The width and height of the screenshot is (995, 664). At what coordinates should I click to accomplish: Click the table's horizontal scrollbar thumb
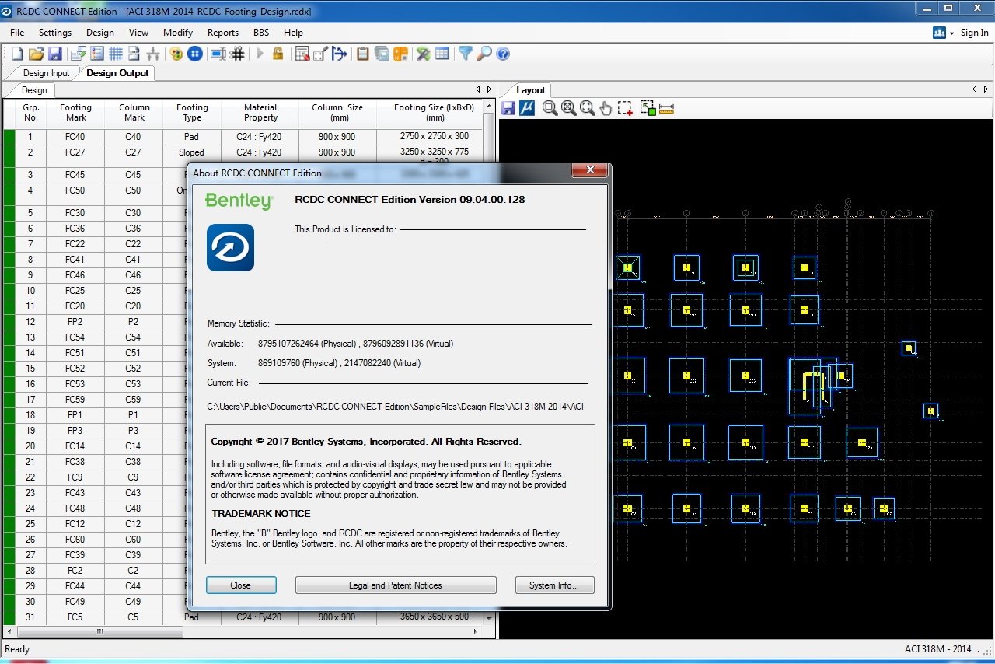(x=99, y=631)
